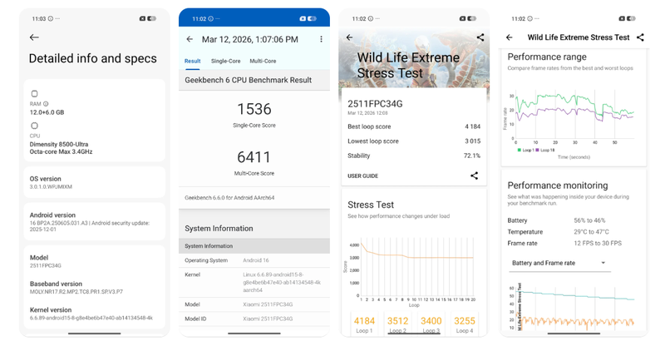Tap share icon over Wild Life banner image
The image size is (665, 351).
(x=480, y=37)
